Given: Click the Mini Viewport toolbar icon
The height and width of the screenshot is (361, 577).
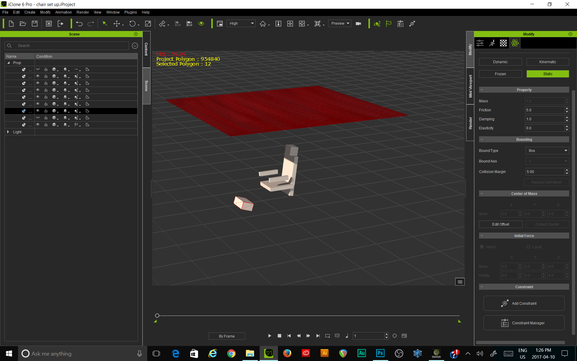Looking at the screenshot, I should [220, 24].
